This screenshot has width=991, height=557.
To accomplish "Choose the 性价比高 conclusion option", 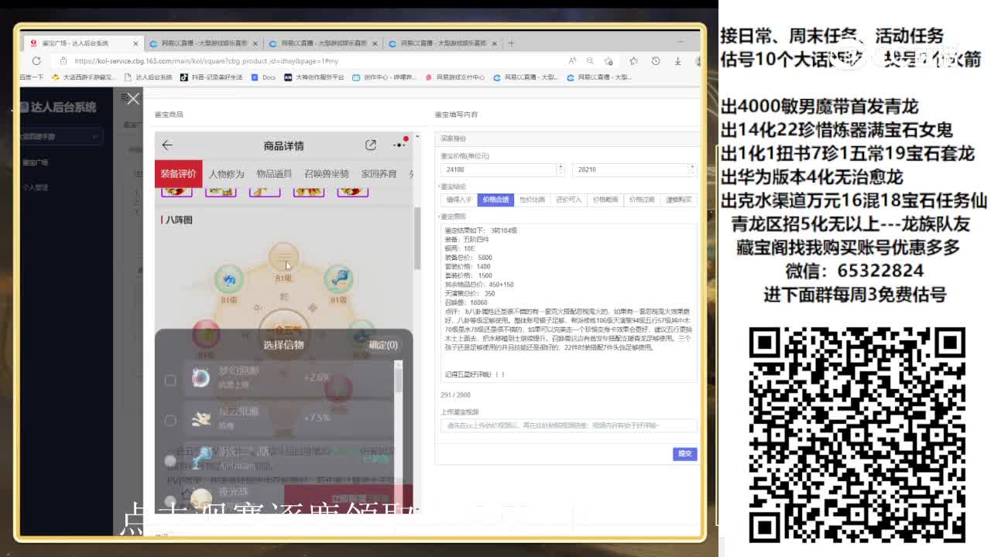I will [532, 200].
